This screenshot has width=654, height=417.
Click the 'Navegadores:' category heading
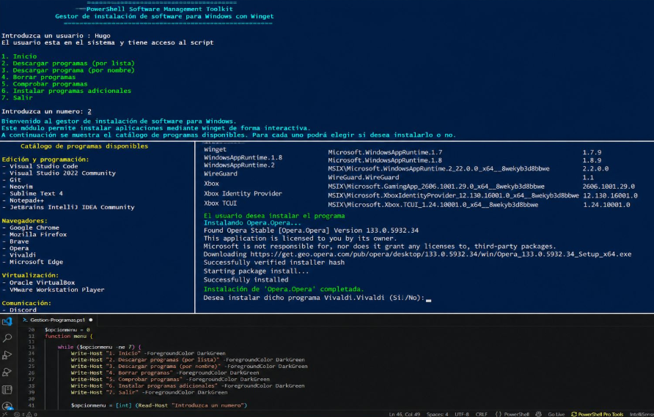25,220
